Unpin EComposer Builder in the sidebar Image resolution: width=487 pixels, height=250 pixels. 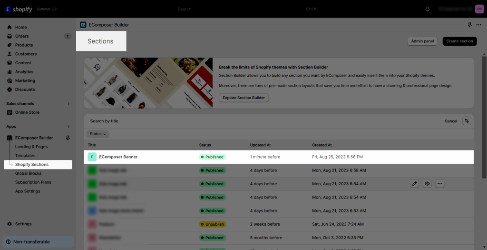[68, 138]
